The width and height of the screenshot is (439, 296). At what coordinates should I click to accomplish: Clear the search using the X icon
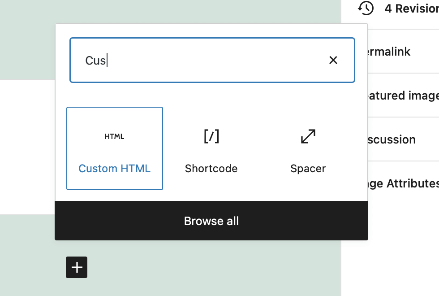click(333, 60)
